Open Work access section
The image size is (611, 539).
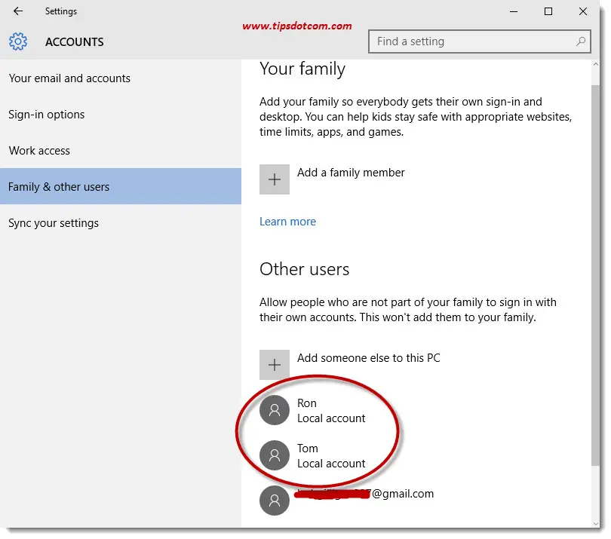[x=121, y=151]
